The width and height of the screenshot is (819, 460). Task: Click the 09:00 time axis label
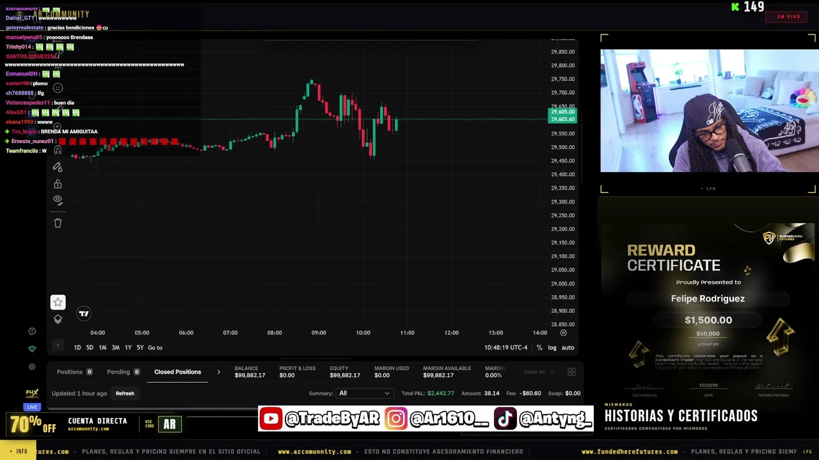[319, 333]
